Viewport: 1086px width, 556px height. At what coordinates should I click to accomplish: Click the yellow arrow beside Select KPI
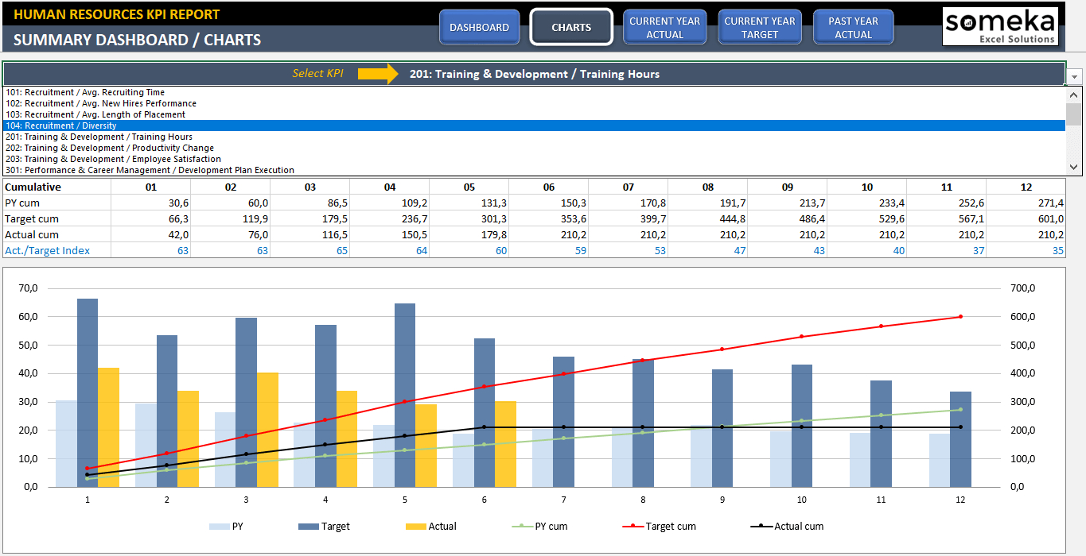point(377,74)
